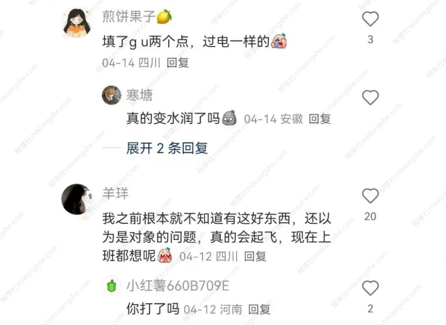
Task: Tap the heart on 羊徉's comment
Action: click(370, 196)
